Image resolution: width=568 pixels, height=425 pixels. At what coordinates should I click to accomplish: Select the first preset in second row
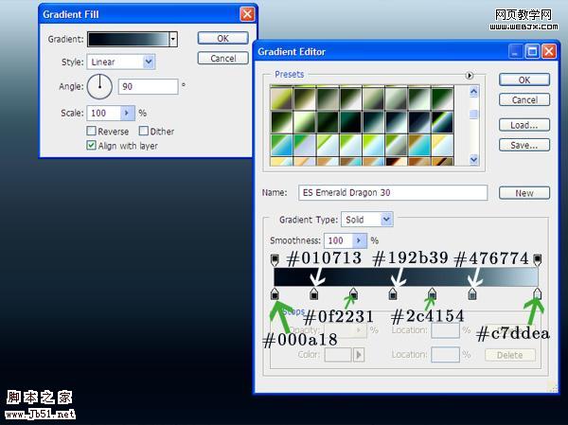[281, 122]
